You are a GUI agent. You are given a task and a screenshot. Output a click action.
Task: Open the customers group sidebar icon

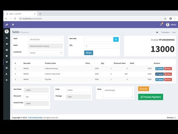(x=7, y=50)
